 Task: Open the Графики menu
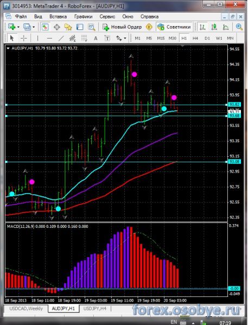pyautogui.click(x=83, y=17)
